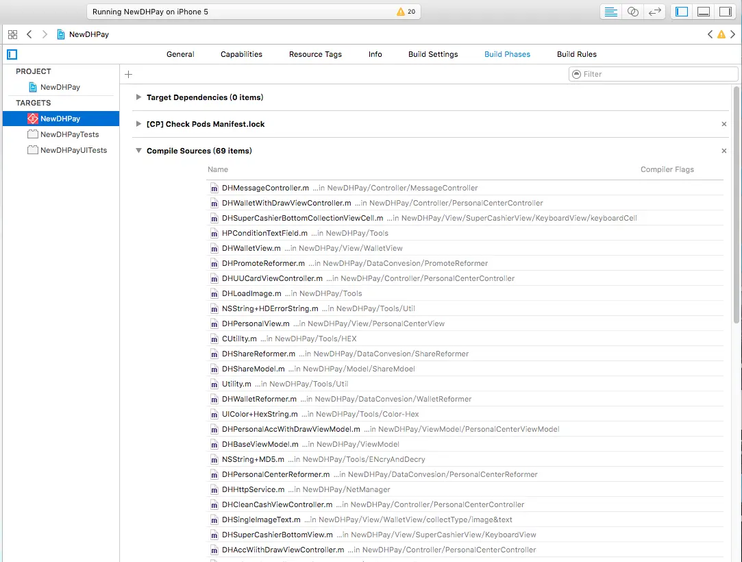This screenshot has height=562, width=742.
Task: Click warning triangle in activity bar
Action: [401, 12]
